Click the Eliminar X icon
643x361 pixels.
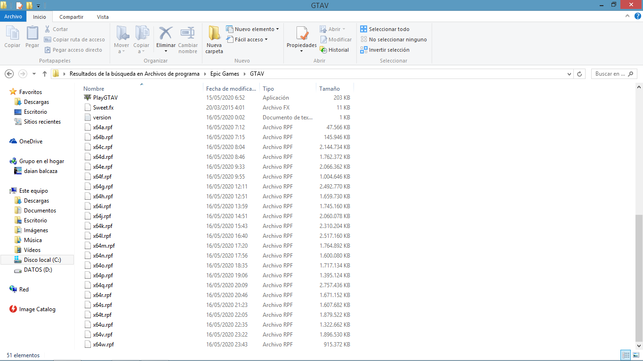click(166, 33)
